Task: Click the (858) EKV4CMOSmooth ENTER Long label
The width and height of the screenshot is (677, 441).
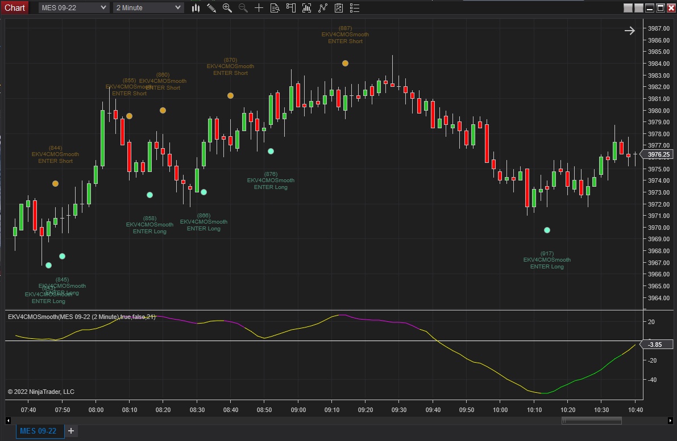Action: (x=150, y=225)
